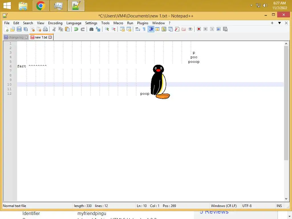Turn off the highlighted indent guide toggle
Screen dimensions: 292x219
151,29
